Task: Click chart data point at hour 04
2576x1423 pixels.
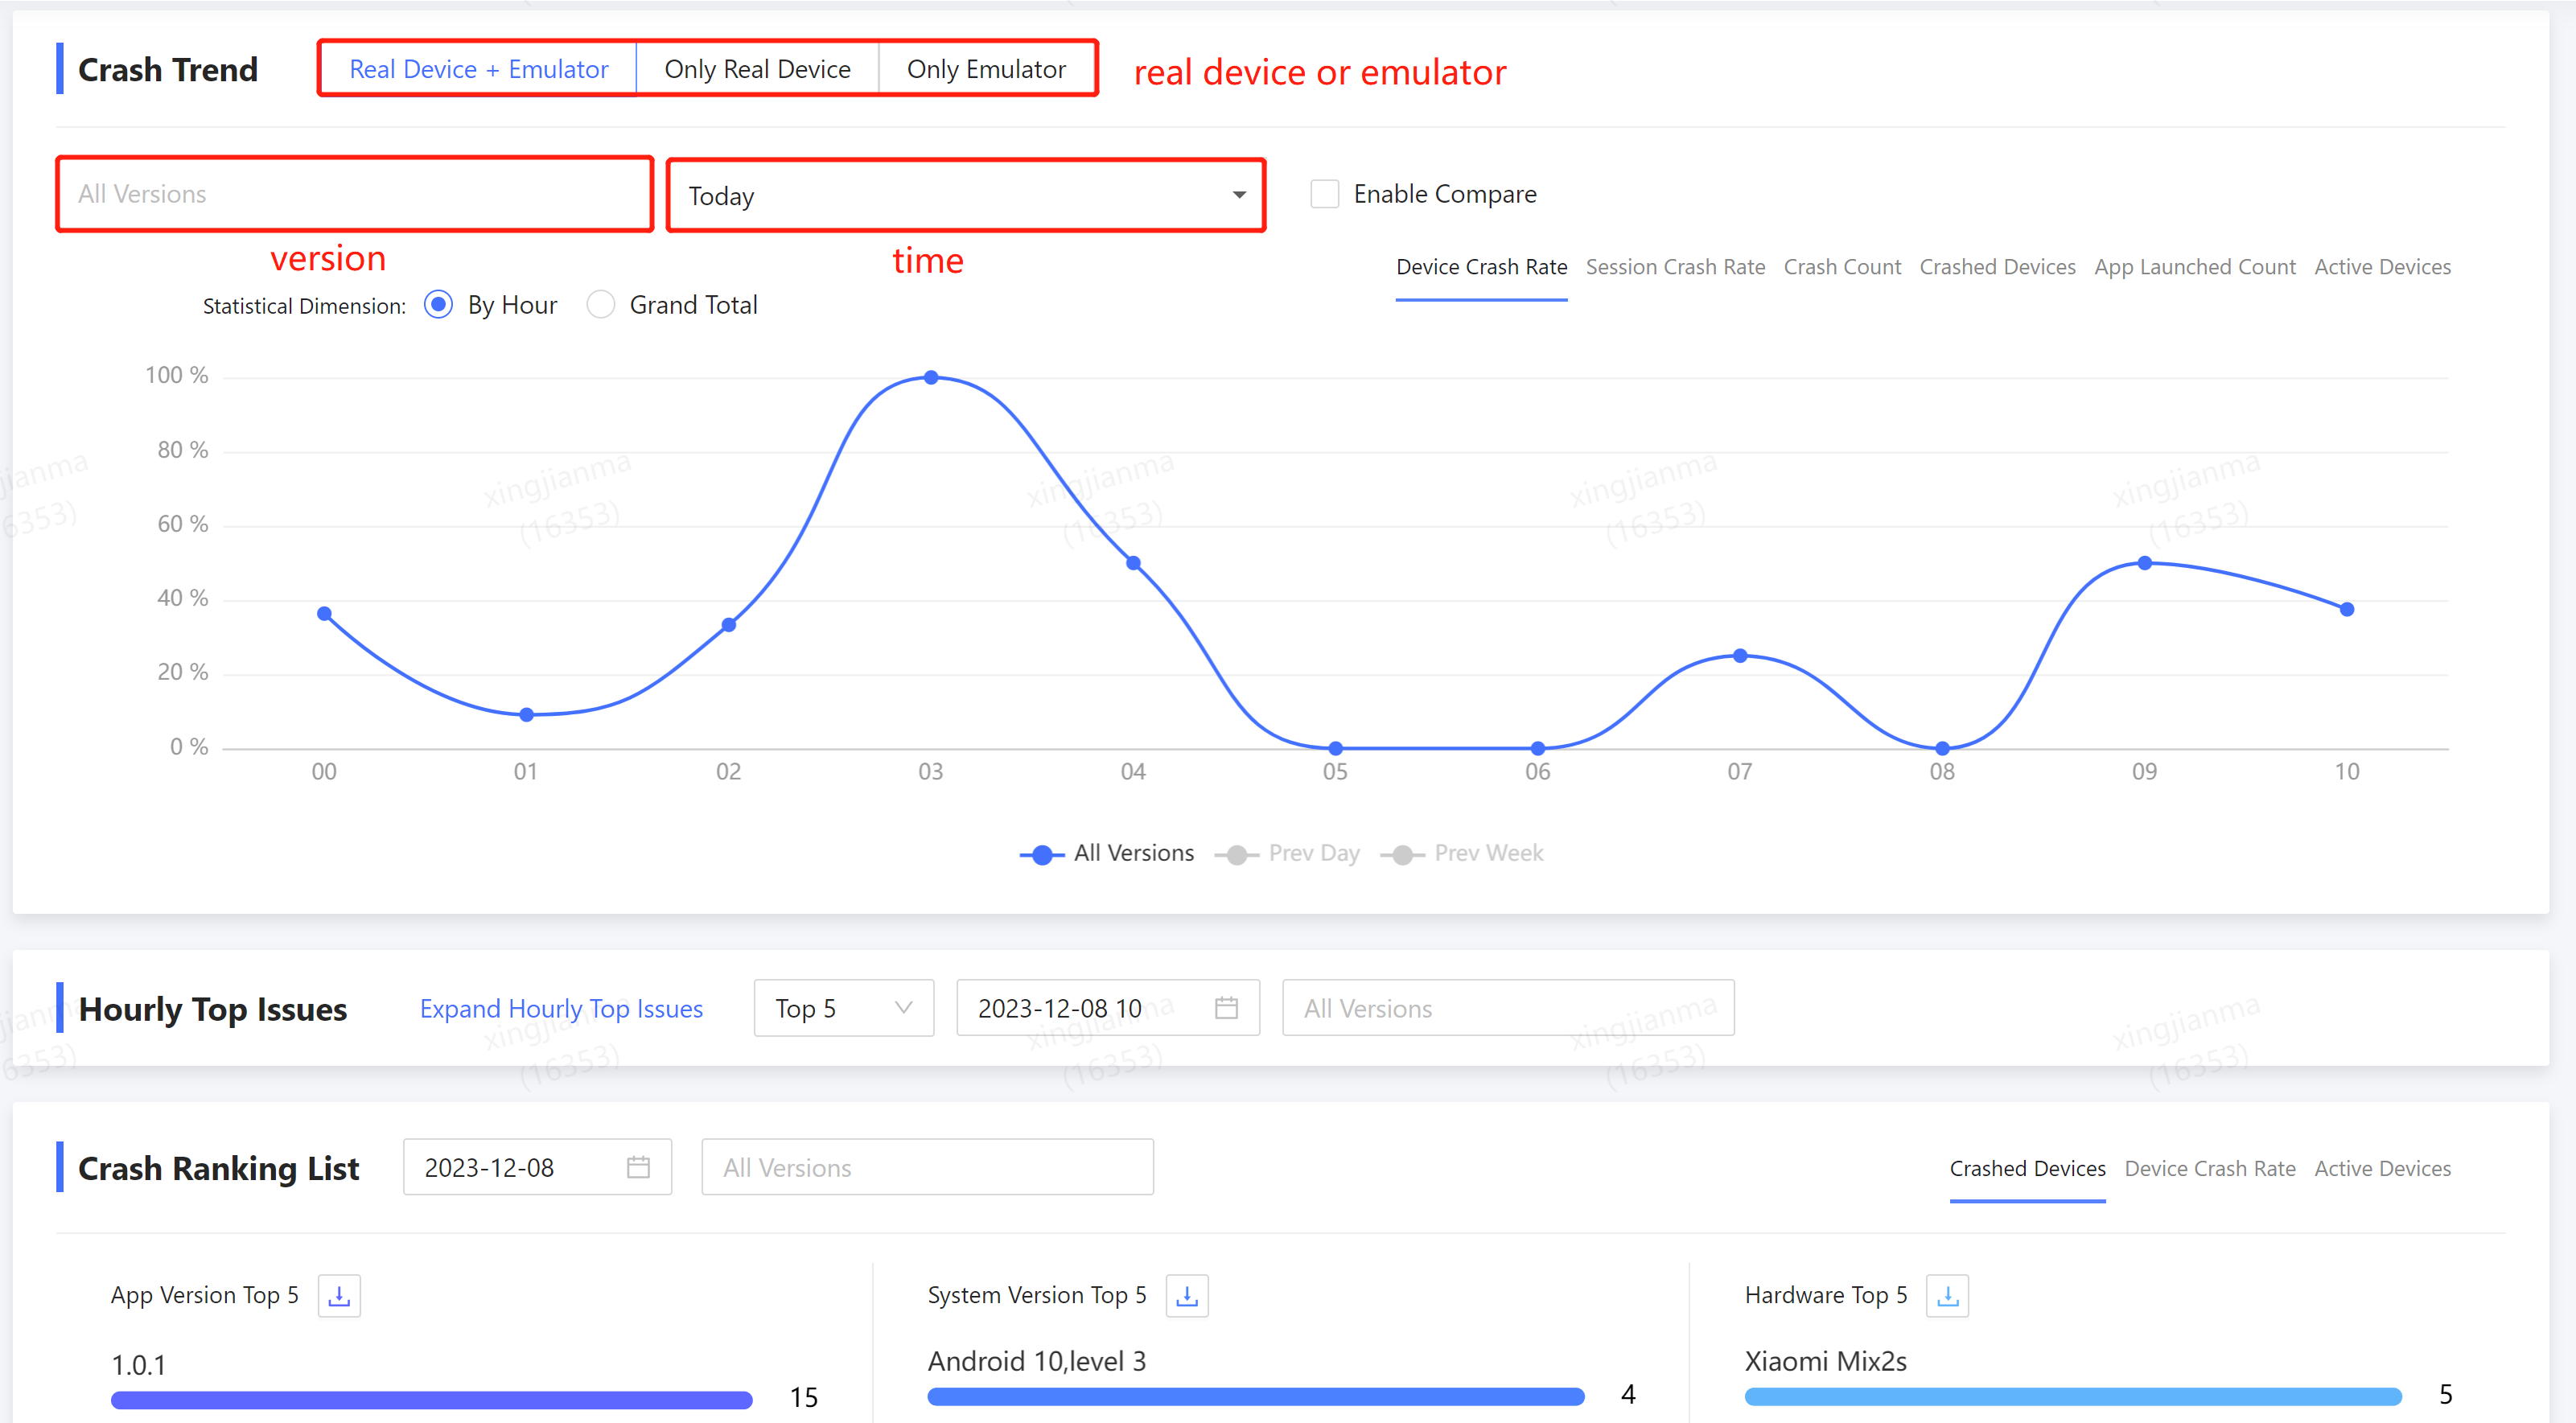Action: pos(1133,563)
